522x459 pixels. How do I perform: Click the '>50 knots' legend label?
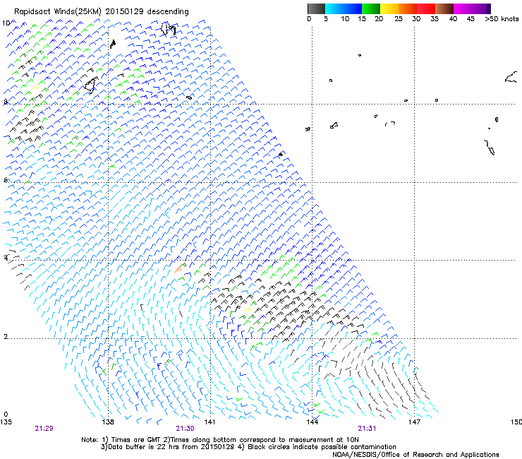pyautogui.click(x=502, y=19)
